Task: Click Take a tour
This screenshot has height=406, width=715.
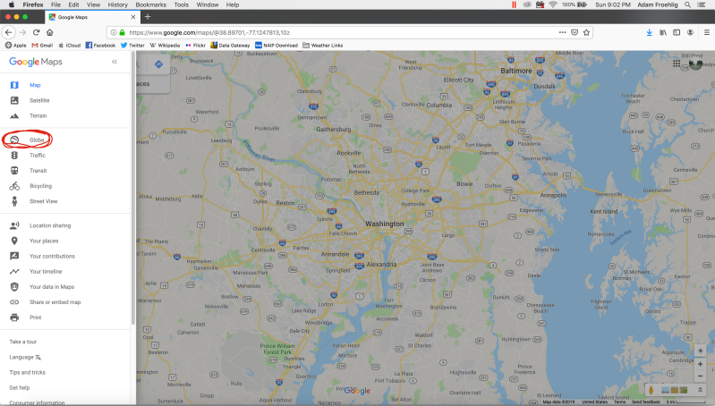Action: (22, 342)
